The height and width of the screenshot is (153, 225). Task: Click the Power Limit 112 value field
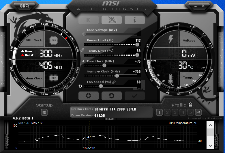[x=138, y=40]
